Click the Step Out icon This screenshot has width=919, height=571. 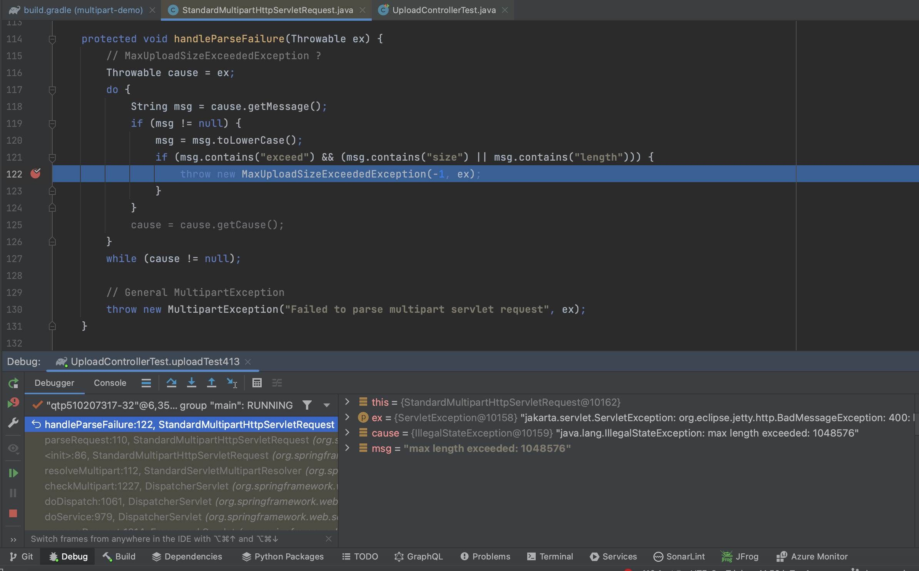[x=212, y=383]
